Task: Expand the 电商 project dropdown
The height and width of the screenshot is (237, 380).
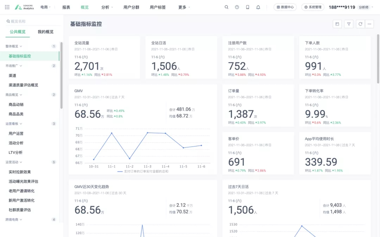Action: [45, 7]
